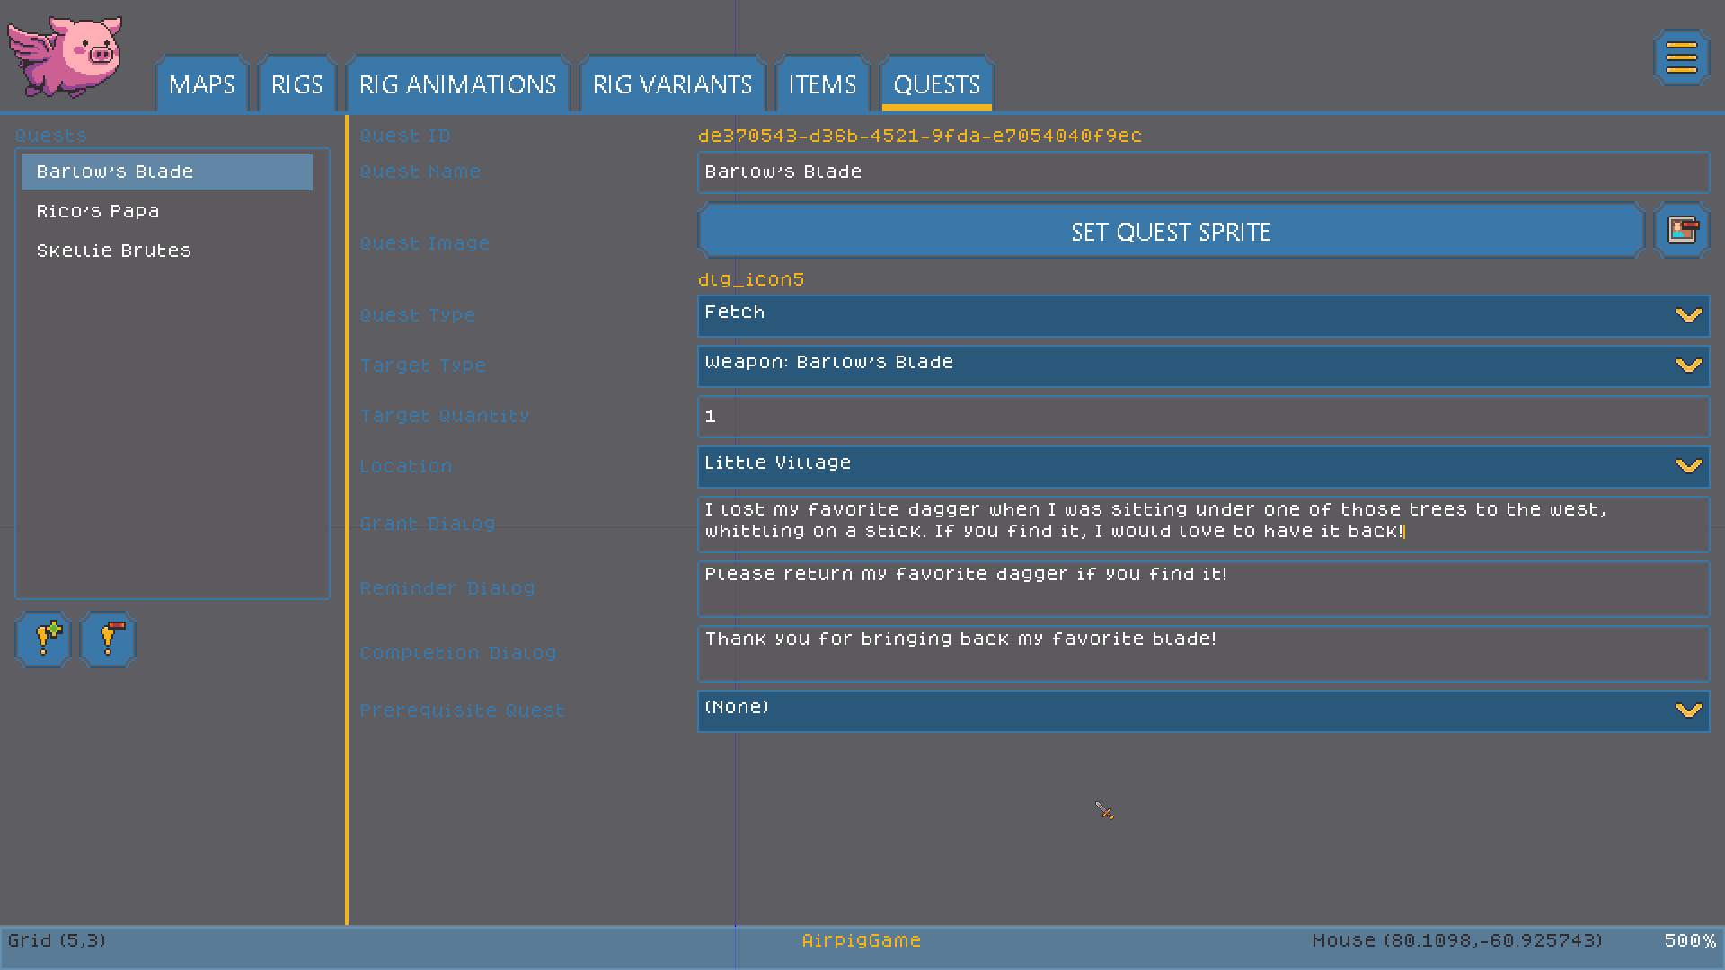Switch to the MAPS tab
Image resolution: width=1725 pixels, height=970 pixels.
[x=201, y=84]
